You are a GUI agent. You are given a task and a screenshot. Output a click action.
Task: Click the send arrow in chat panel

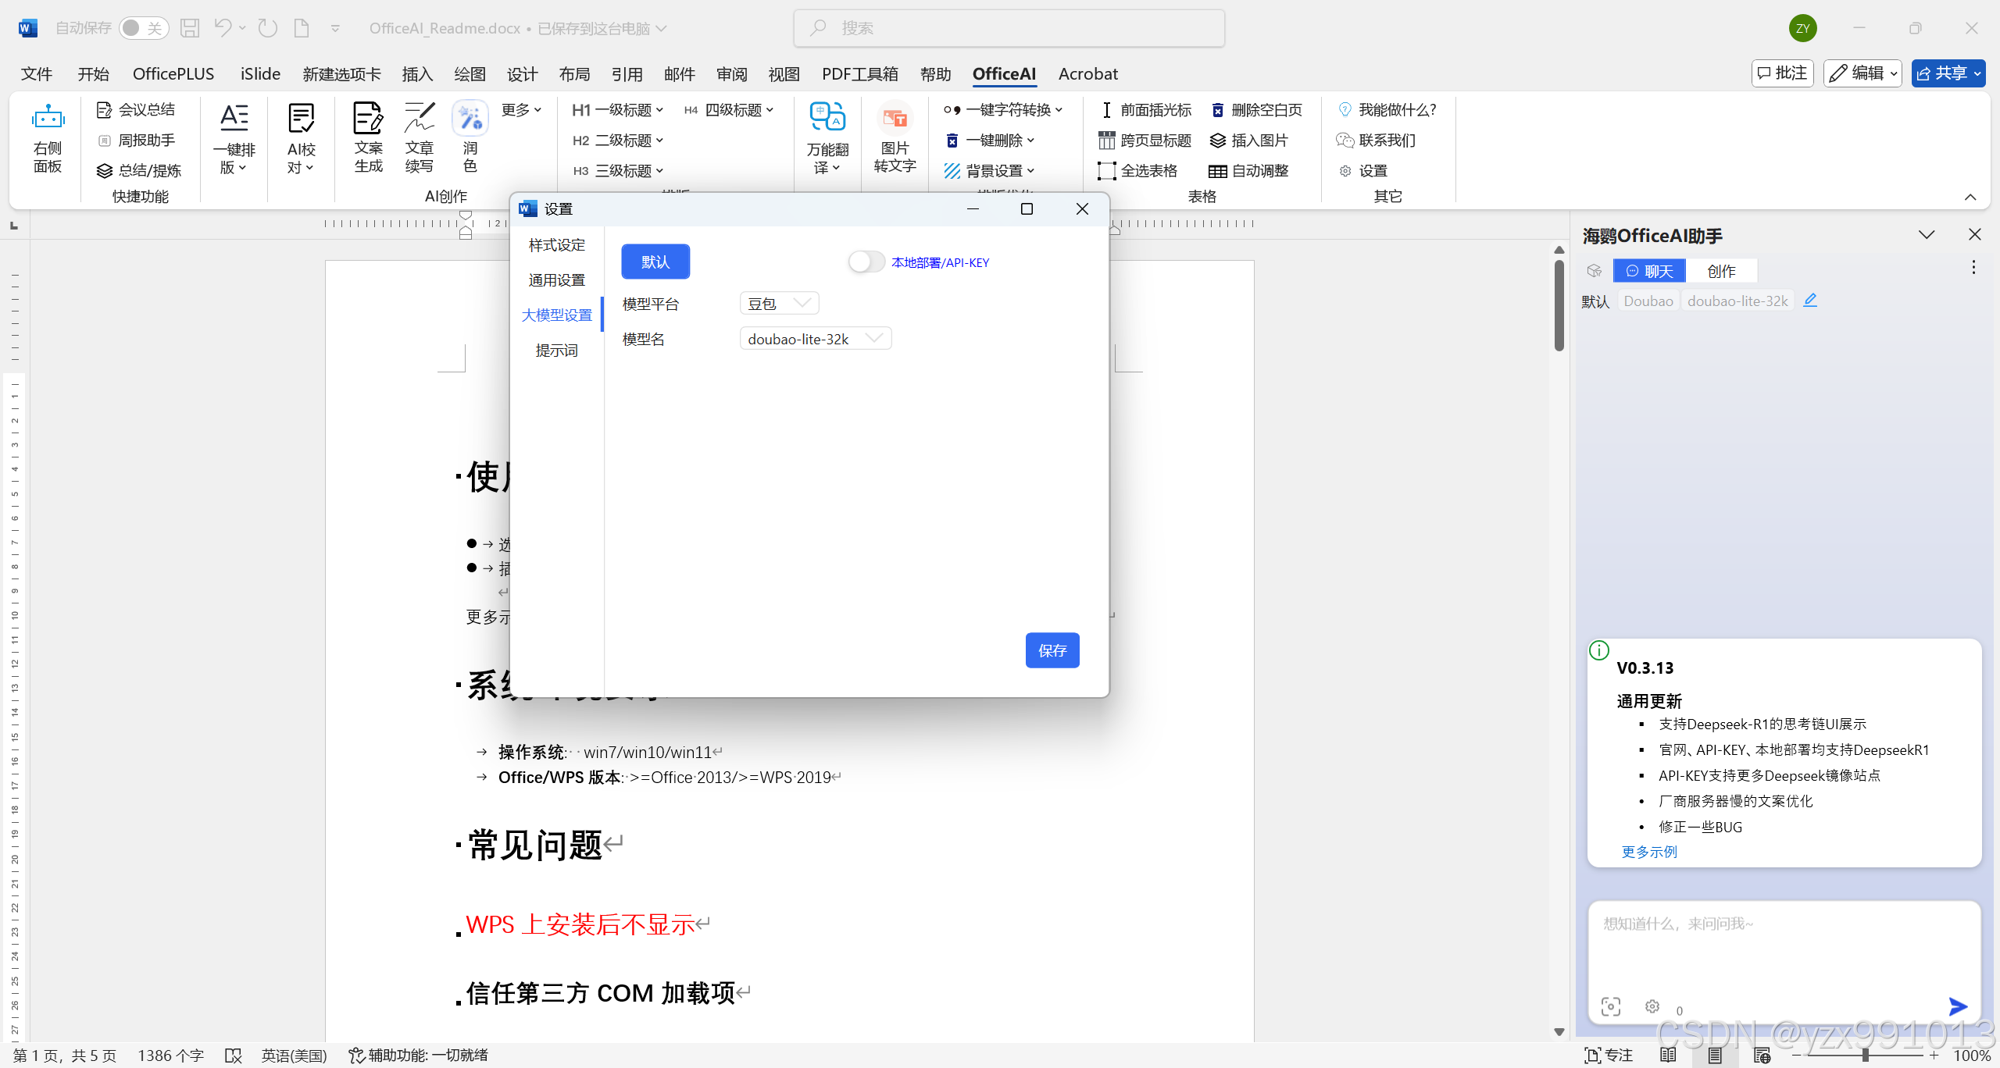pyautogui.click(x=1957, y=1006)
